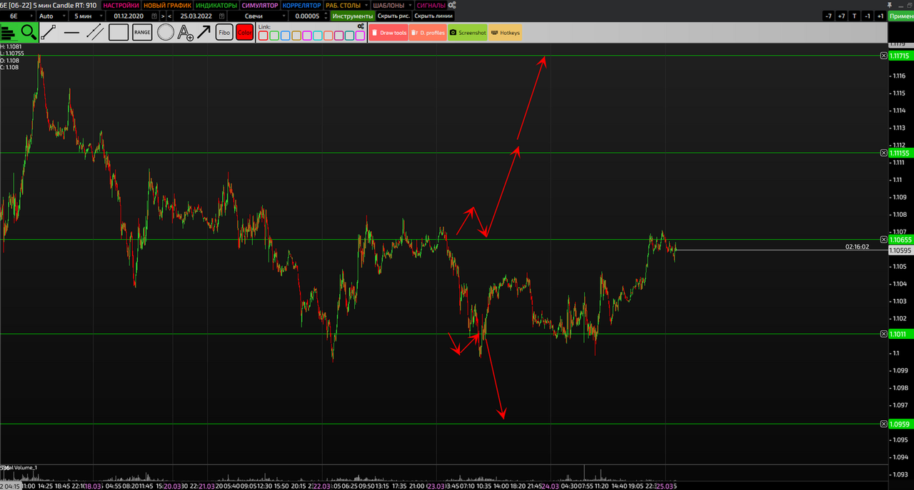
Task: Open the red Color picker button
Action: 244,32
